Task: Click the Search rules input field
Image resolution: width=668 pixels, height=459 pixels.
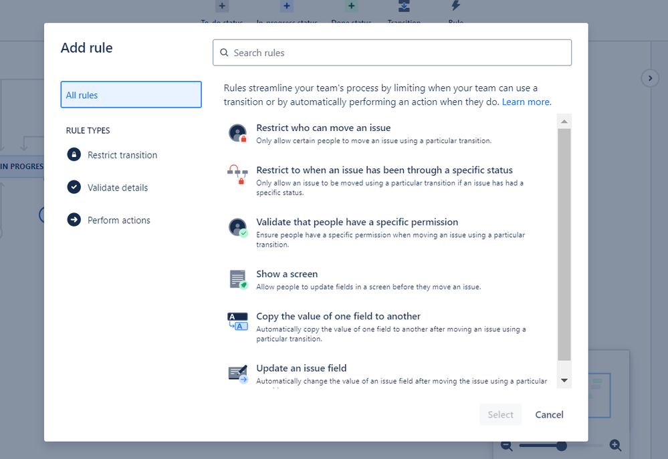Action: pos(392,53)
